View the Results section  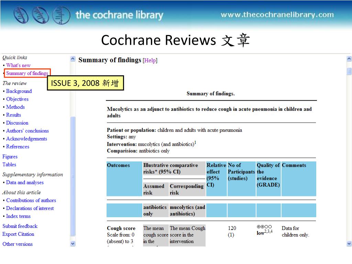pos(13,115)
